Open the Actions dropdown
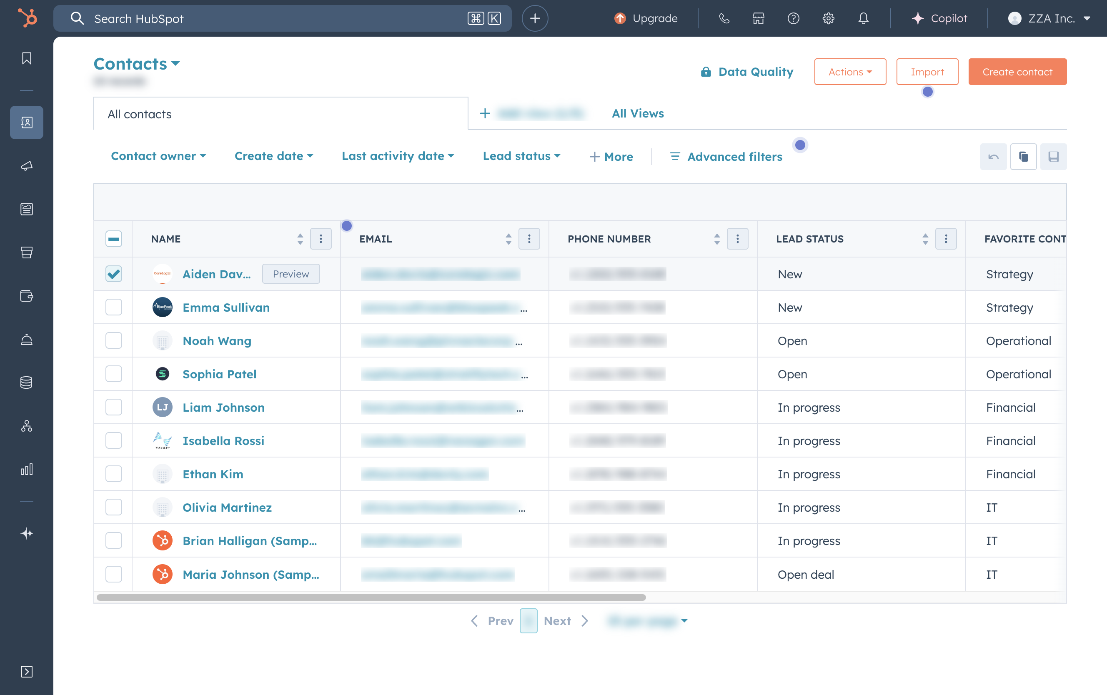 pyautogui.click(x=850, y=72)
